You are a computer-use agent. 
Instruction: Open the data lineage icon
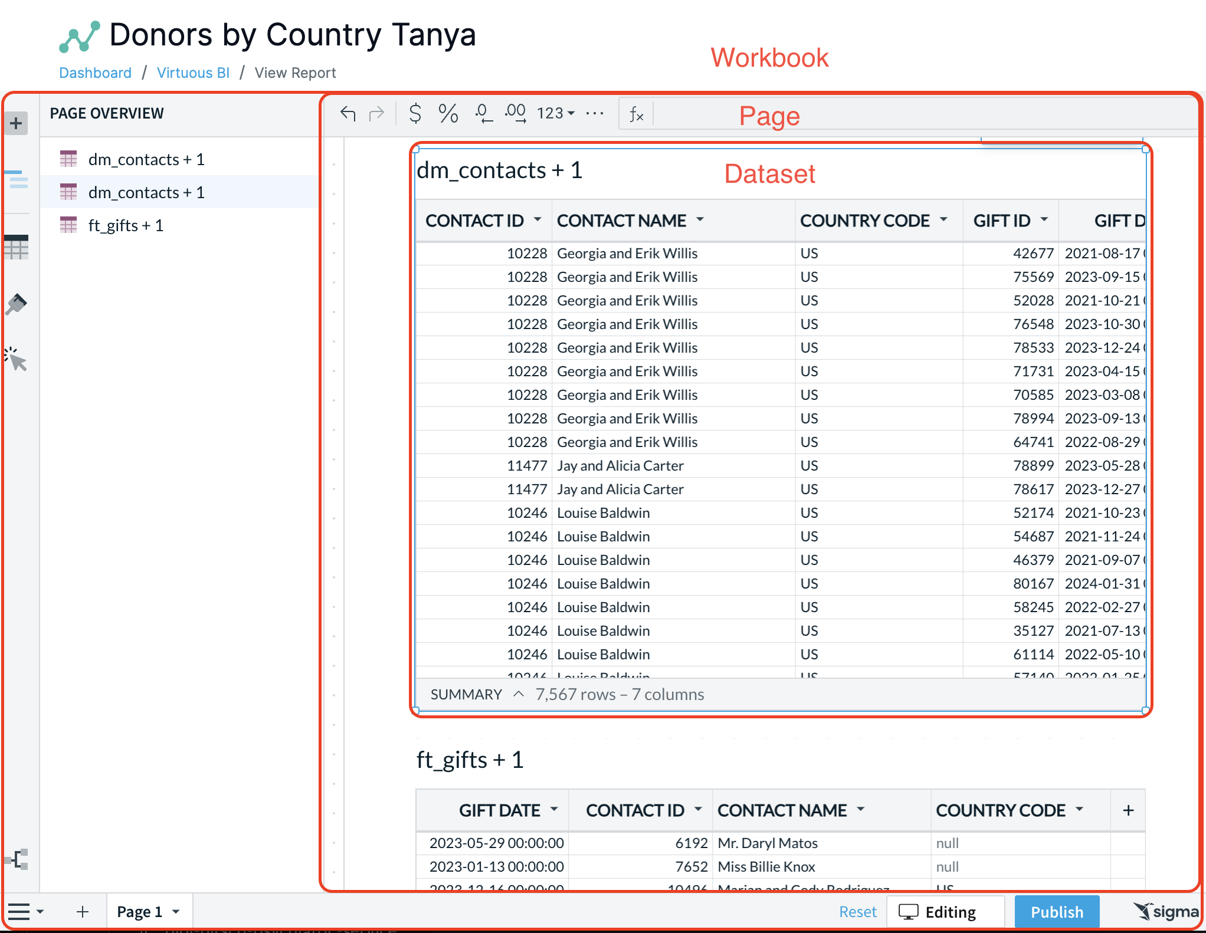coord(17,859)
